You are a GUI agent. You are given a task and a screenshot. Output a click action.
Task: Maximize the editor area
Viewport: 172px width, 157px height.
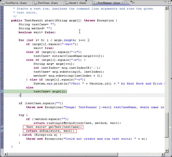[x=170, y=2]
